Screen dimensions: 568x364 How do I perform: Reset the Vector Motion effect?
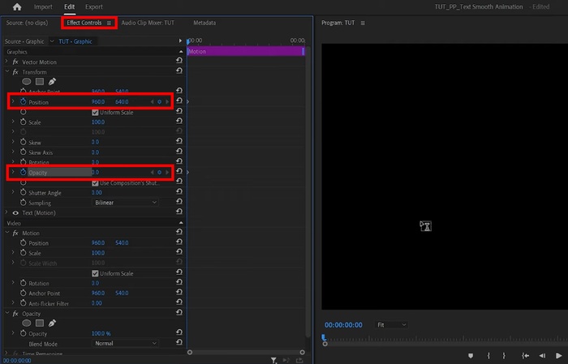pyautogui.click(x=179, y=62)
